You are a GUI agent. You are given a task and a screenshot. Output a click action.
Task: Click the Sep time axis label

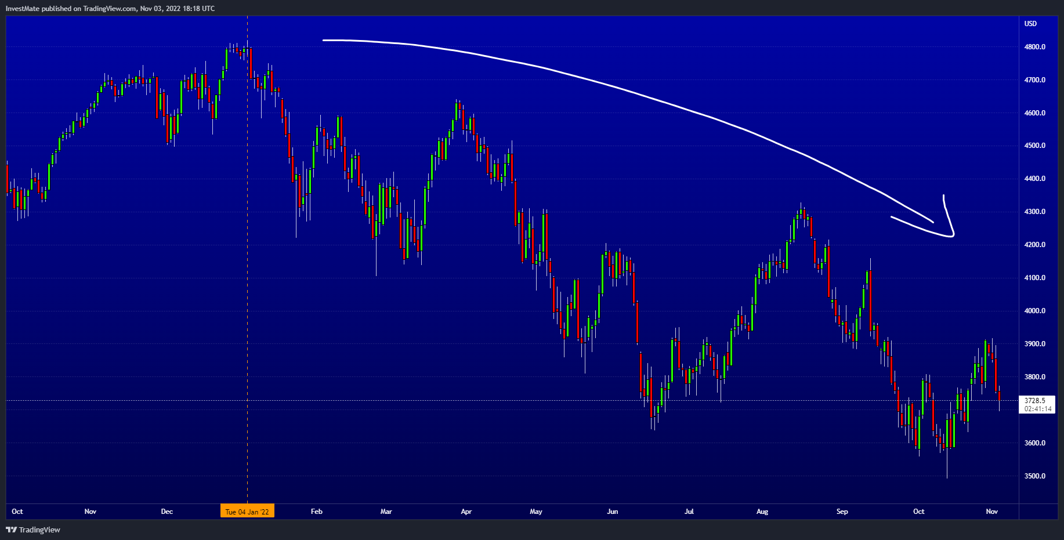(842, 512)
